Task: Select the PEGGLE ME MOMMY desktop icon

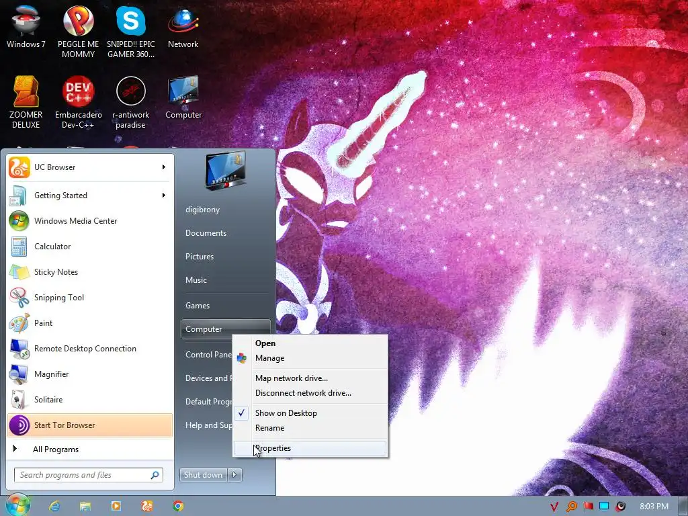Action: [x=78, y=31]
